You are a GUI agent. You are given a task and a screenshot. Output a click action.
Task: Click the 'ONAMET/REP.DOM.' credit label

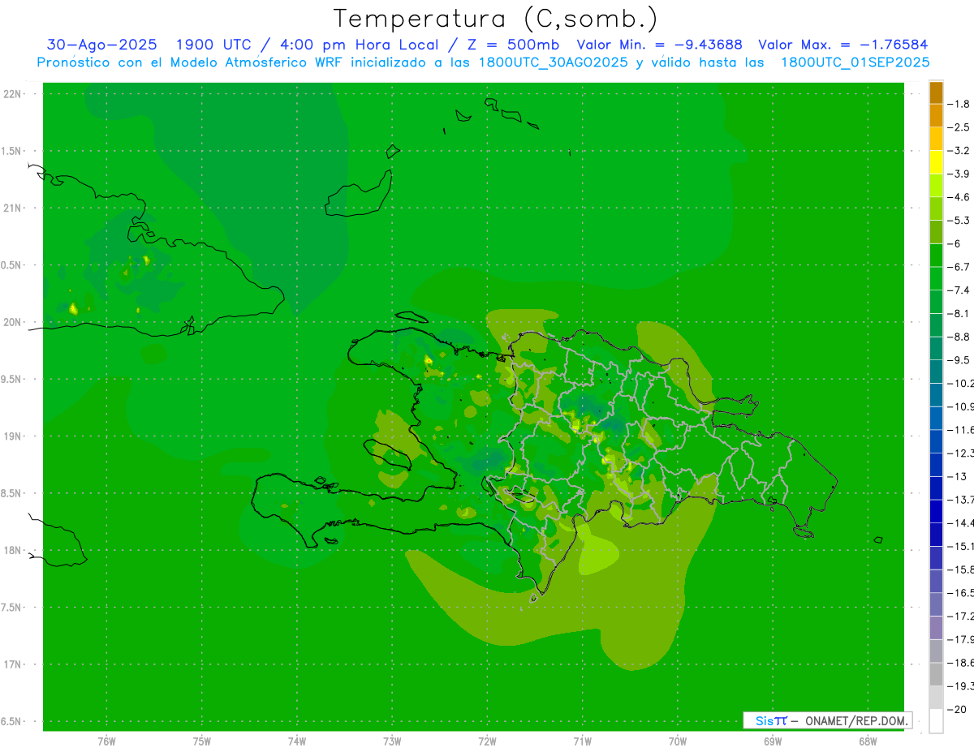(855, 720)
